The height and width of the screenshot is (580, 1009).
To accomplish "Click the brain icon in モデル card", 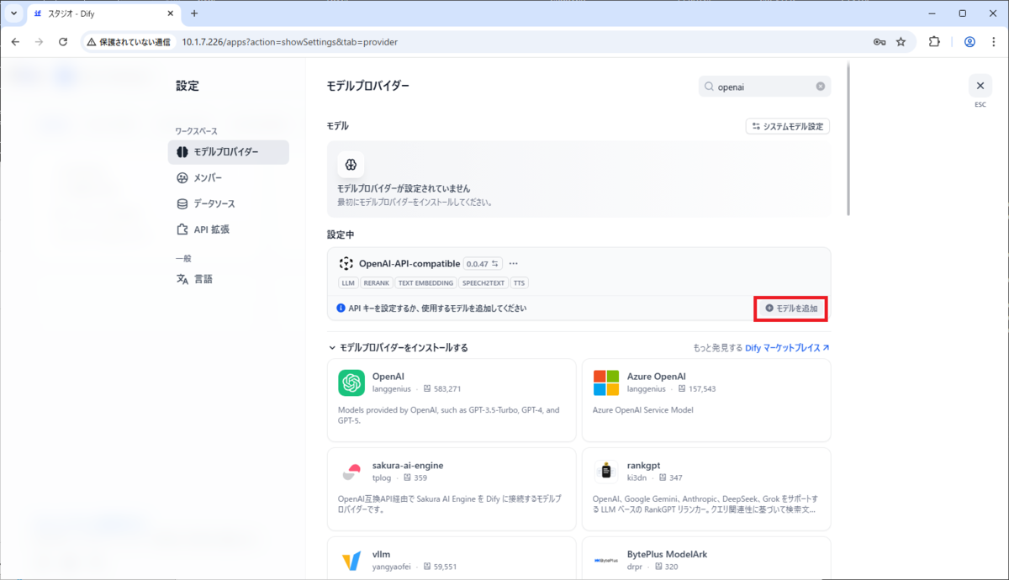I will 351,164.
